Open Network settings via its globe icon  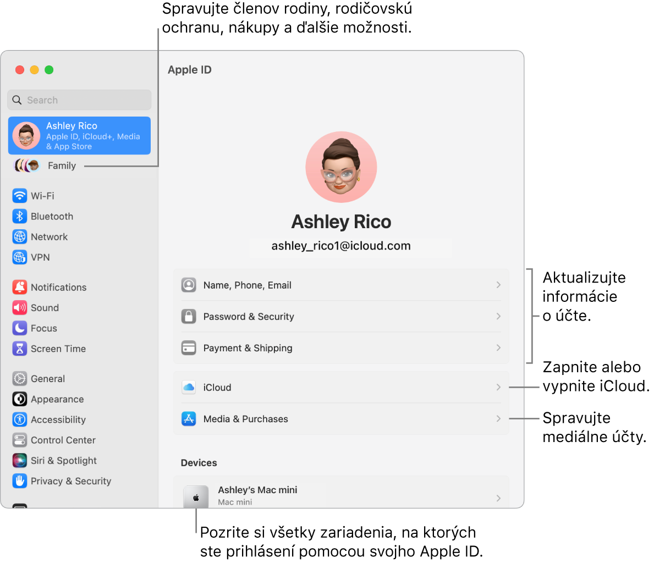pos(19,236)
